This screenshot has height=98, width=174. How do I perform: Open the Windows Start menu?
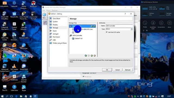[2, 96]
